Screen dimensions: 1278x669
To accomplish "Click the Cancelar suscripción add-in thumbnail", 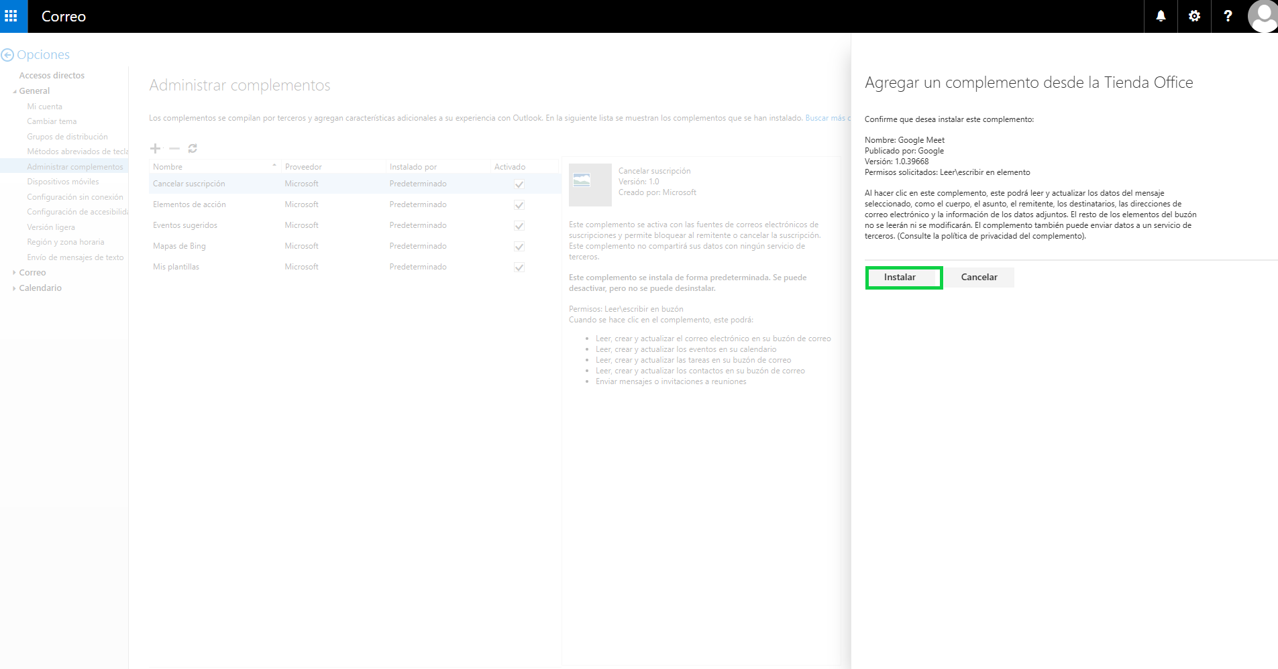I will point(590,184).
